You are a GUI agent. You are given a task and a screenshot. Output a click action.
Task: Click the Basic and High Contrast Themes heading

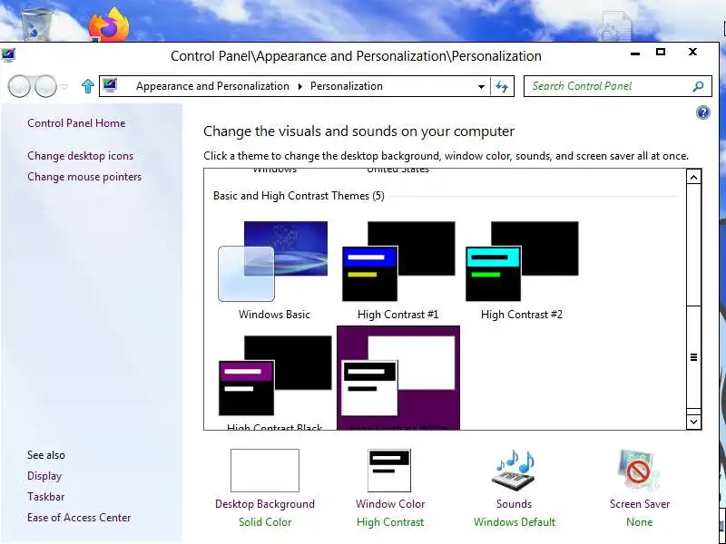(x=299, y=196)
